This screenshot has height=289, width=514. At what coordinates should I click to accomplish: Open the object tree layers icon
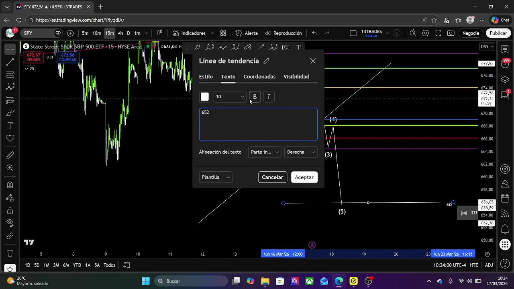coord(505,79)
